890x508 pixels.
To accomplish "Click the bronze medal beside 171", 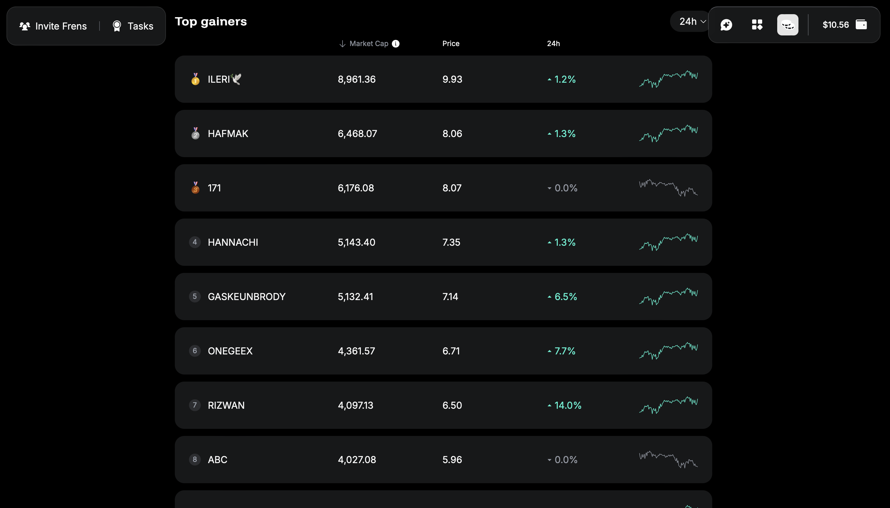I will coord(195,188).
